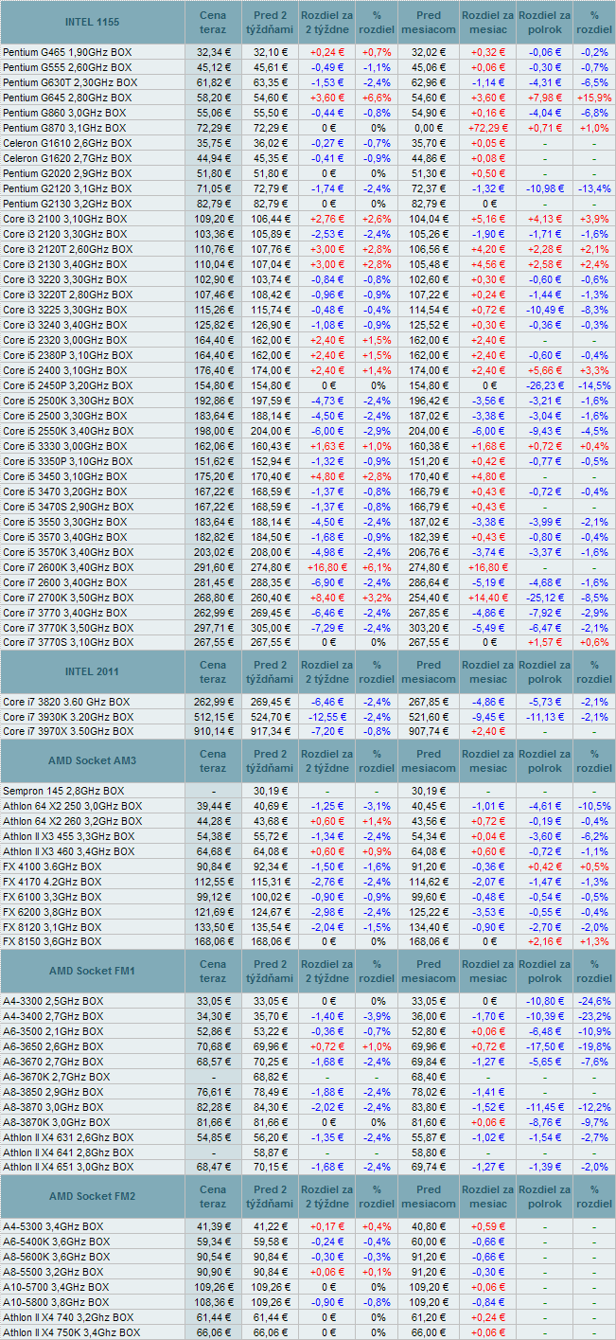Select the 32,34 € current price of Pentium G465
The width and height of the screenshot is (616, 1340).
click(213, 51)
